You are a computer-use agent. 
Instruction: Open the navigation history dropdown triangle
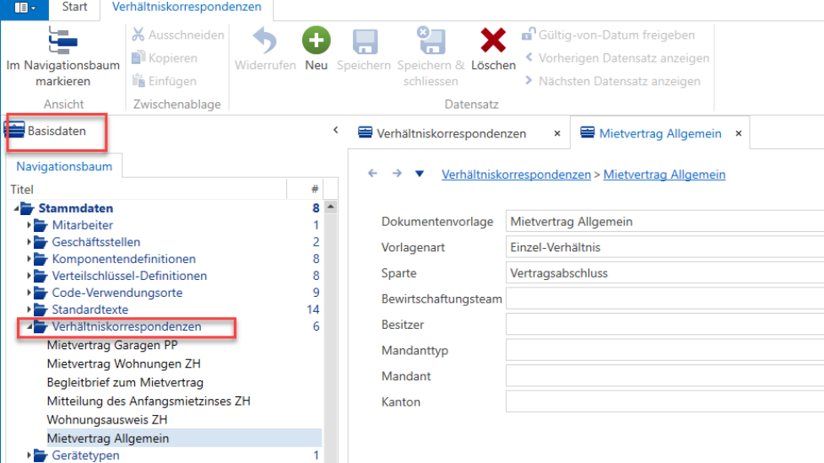pyautogui.click(x=420, y=174)
